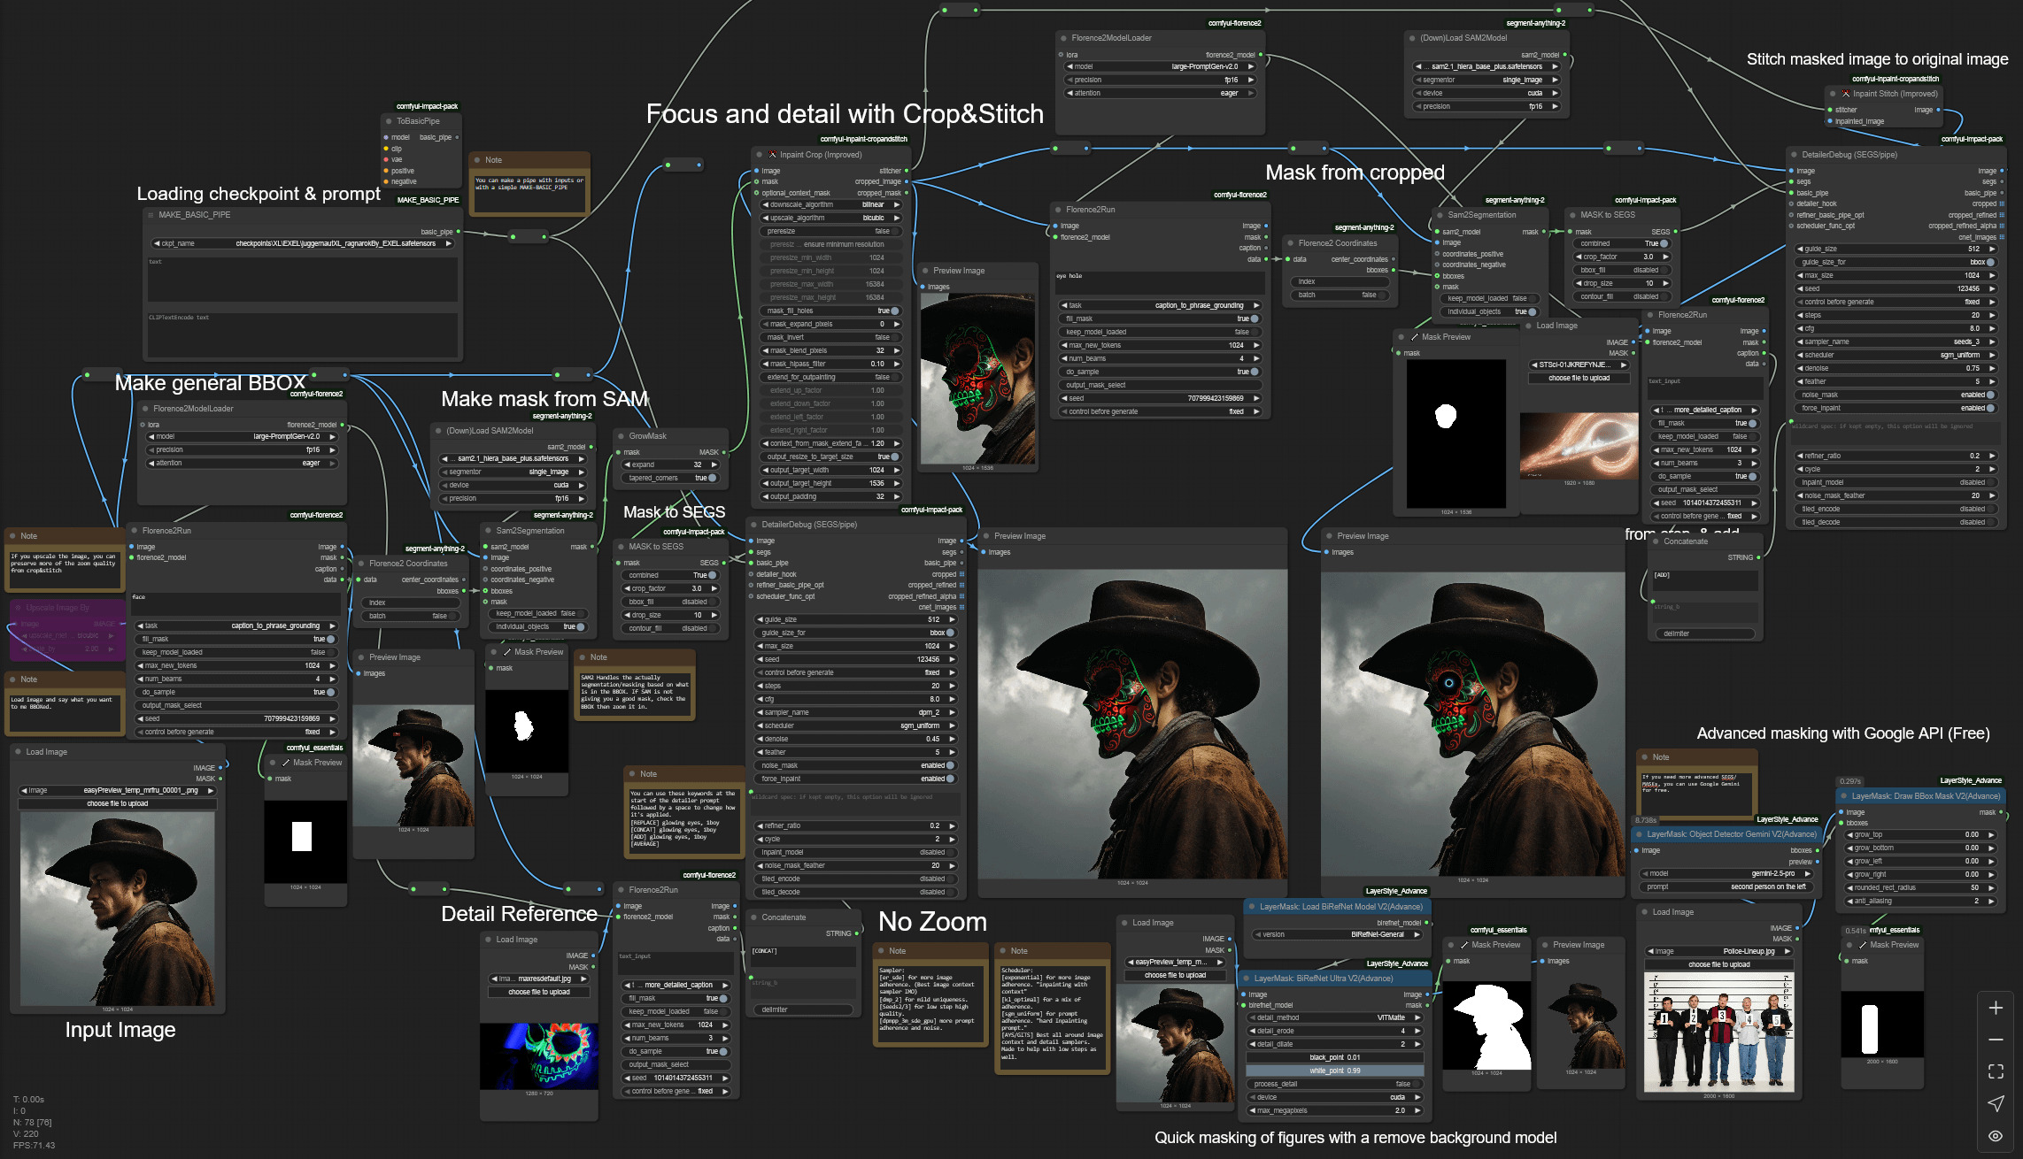
Task: Open the device cuda dropdown in BiRefNet Ultra
Action: click(x=1335, y=1097)
